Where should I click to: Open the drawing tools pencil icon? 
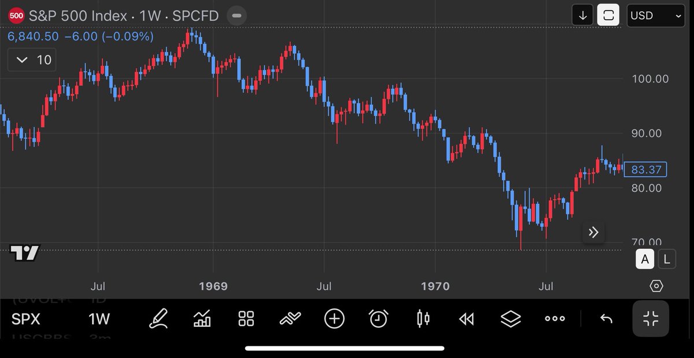click(x=158, y=318)
